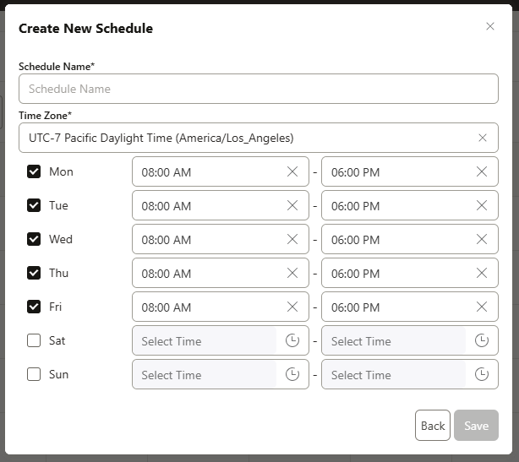Click the Save button
The height and width of the screenshot is (462, 519).
(x=476, y=426)
